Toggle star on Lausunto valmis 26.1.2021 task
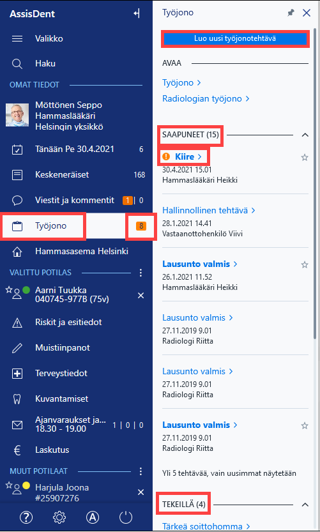 [305, 264]
